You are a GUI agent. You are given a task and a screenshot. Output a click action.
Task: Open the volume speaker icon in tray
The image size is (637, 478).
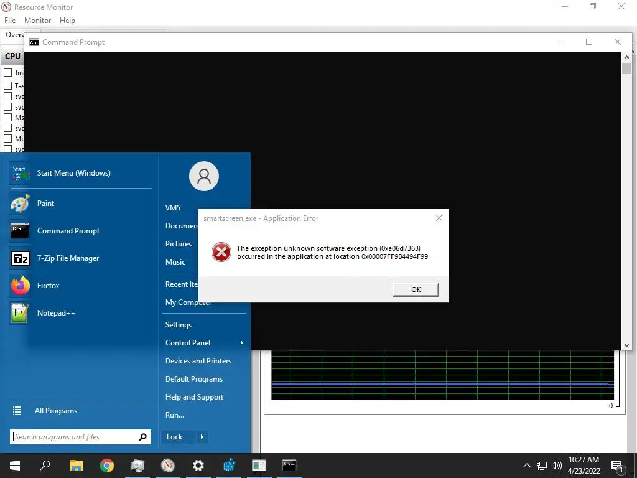click(x=557, y=466)
